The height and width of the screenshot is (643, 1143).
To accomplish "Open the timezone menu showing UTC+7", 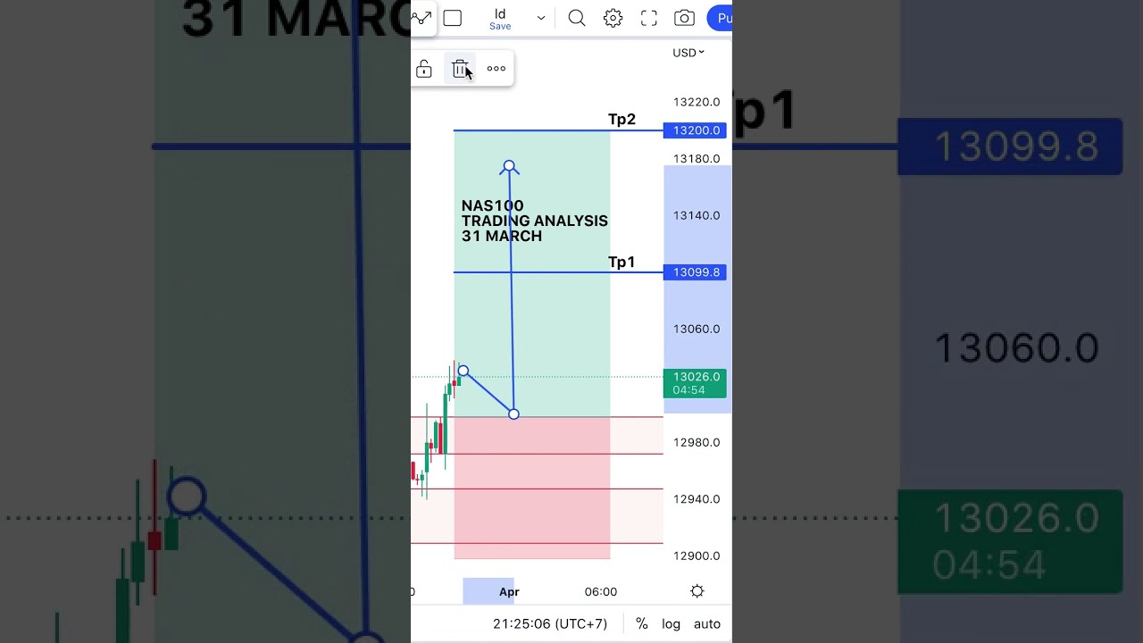I will pos(550,624).
